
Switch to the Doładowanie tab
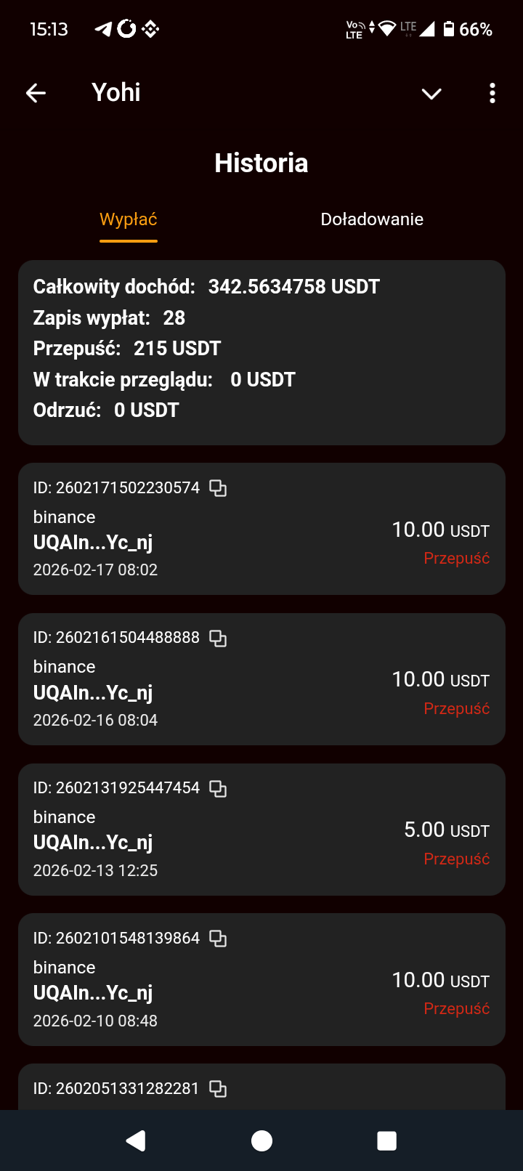(x=372, y=219)
